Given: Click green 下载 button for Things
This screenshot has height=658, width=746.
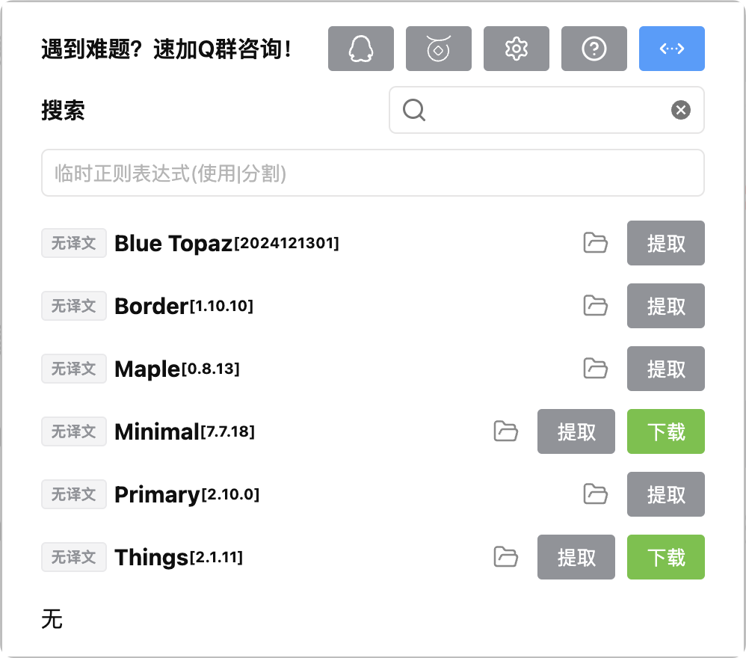Looking at the screenshot, I should tap(665, 556).
